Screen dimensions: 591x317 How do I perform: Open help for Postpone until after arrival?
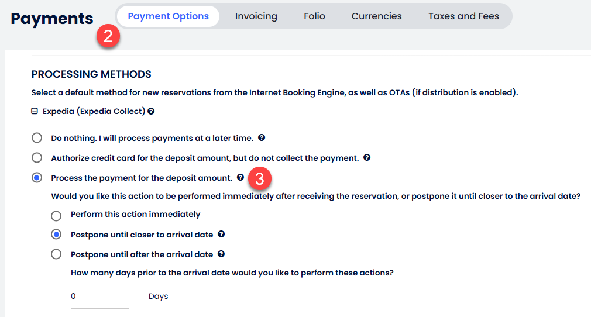point(221,254)
